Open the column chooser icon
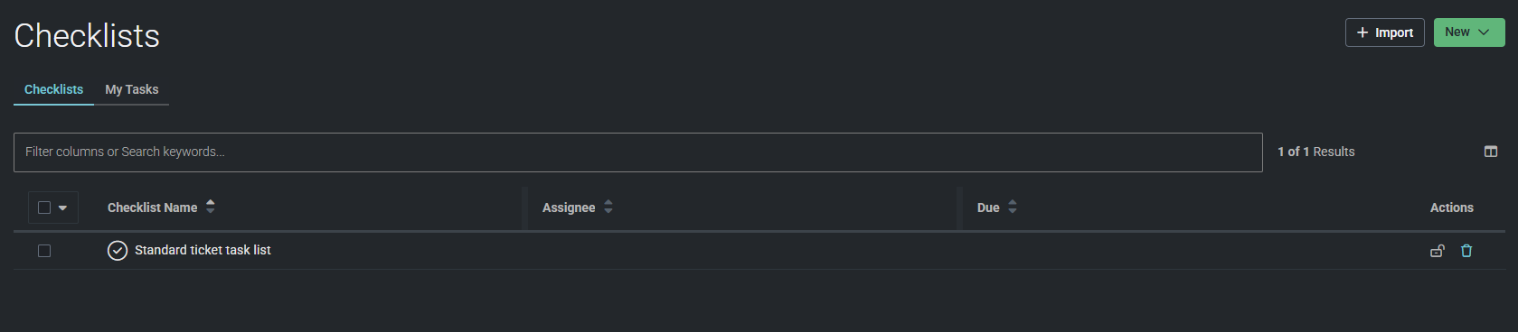The image size is (1518, 332). click(x=1491, y=152)
